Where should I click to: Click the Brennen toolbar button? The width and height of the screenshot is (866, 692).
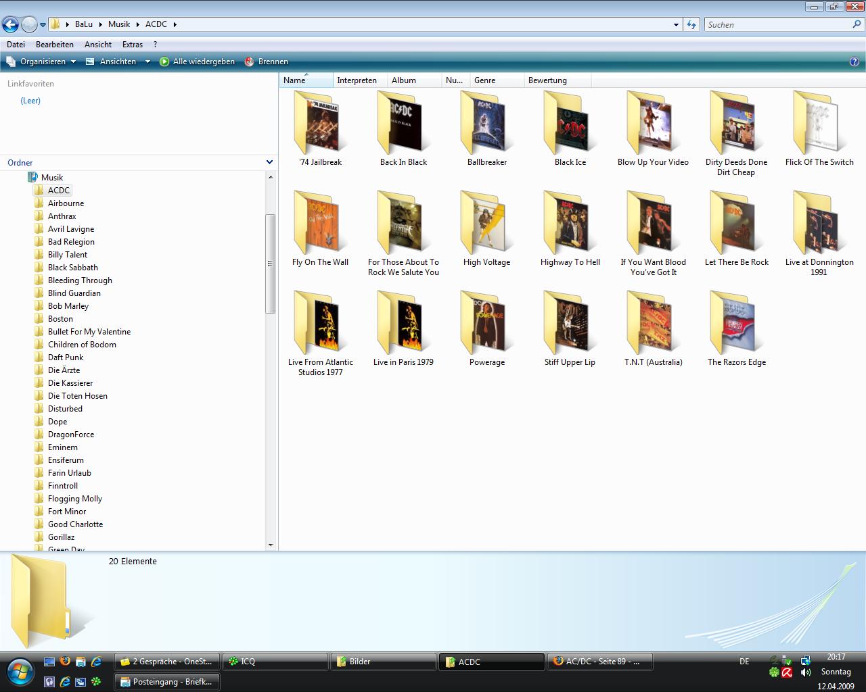[267, 61]
